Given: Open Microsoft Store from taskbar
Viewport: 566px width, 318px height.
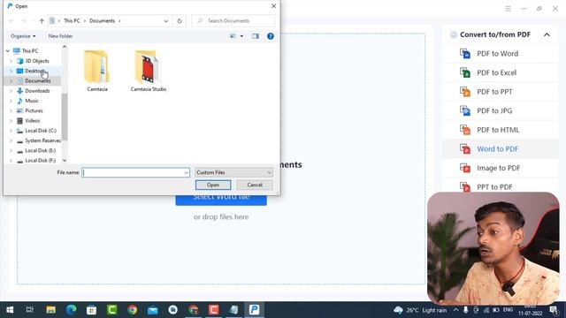Looking at the screenshot, I should (x=91, y=310).
